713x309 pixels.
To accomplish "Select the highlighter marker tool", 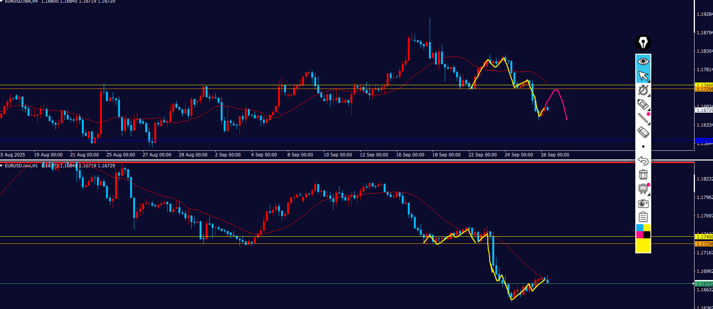I will 643,104.
